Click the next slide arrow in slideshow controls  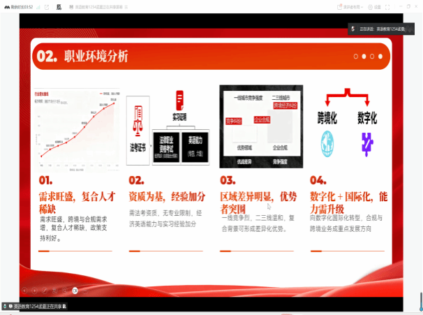35,289
